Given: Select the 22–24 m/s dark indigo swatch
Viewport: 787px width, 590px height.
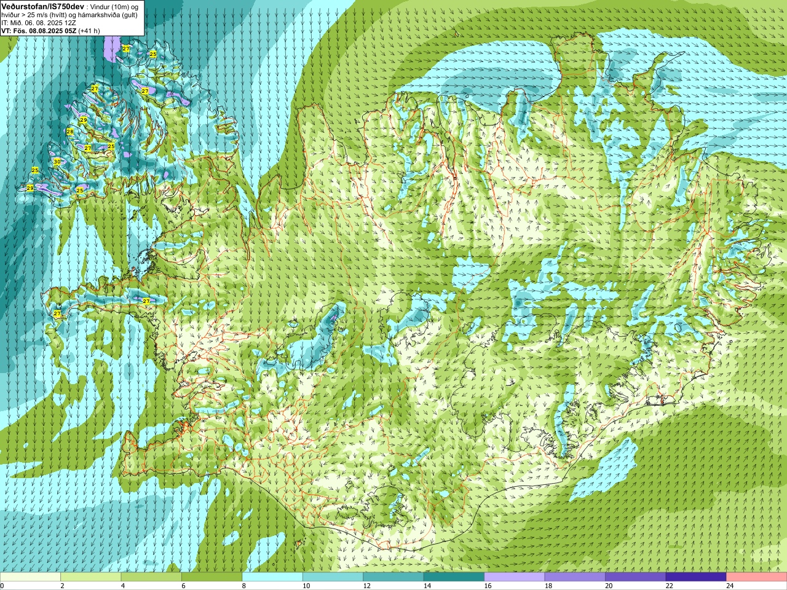Looking at the screenshot, I should tap(696, 576).
